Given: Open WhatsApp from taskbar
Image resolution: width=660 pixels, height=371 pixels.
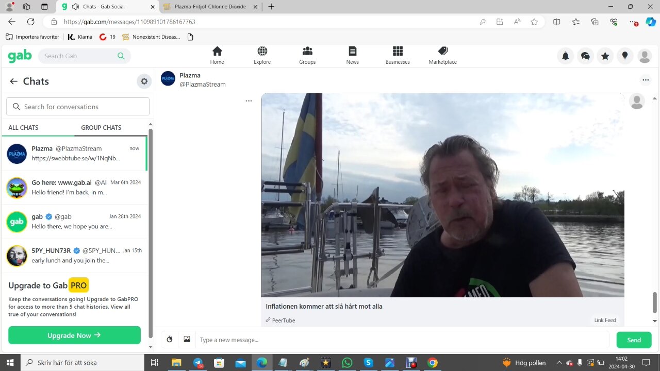Looking at the screenshot, I should click(x=347, y=363).
